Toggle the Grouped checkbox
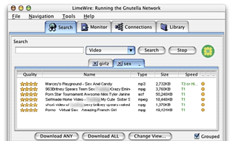Image resolution: width=233 pixels, height=141 pixels. coord(197,136)
